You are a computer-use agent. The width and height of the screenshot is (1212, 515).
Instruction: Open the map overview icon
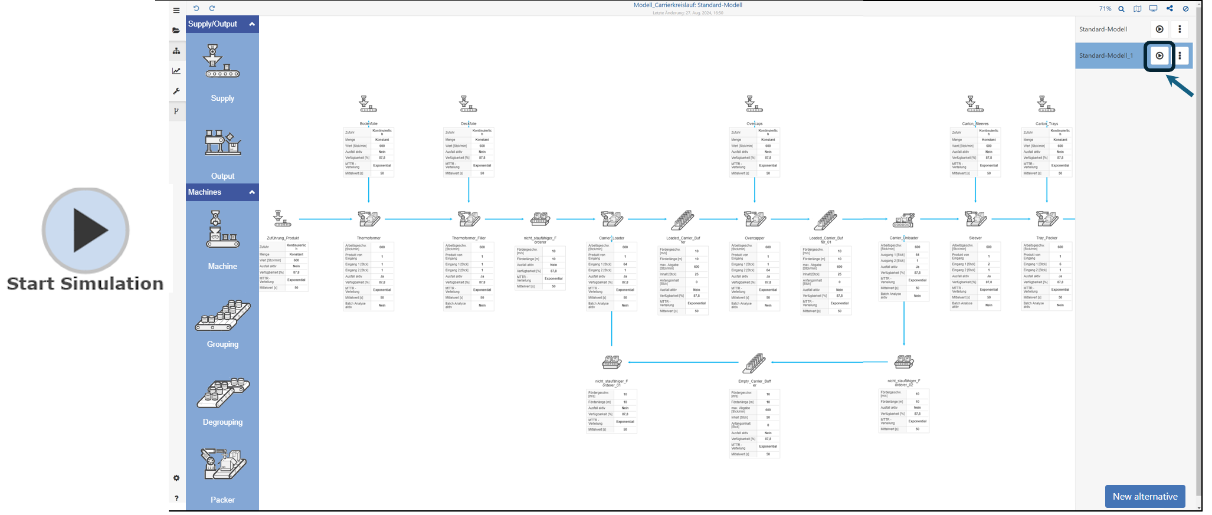click(1137, 9)
